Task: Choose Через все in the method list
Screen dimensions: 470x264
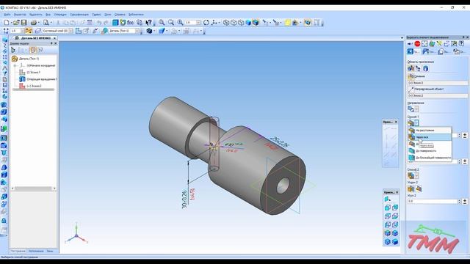Action: tap(430, 137)
